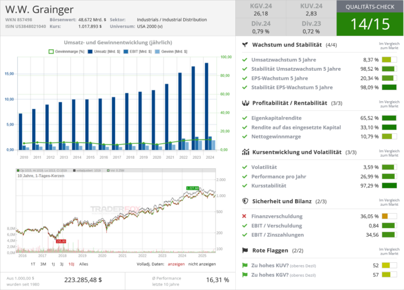Click the checkmark beside Performance pro Jahr
Screen dimensions: 404x290
(245, 177)
